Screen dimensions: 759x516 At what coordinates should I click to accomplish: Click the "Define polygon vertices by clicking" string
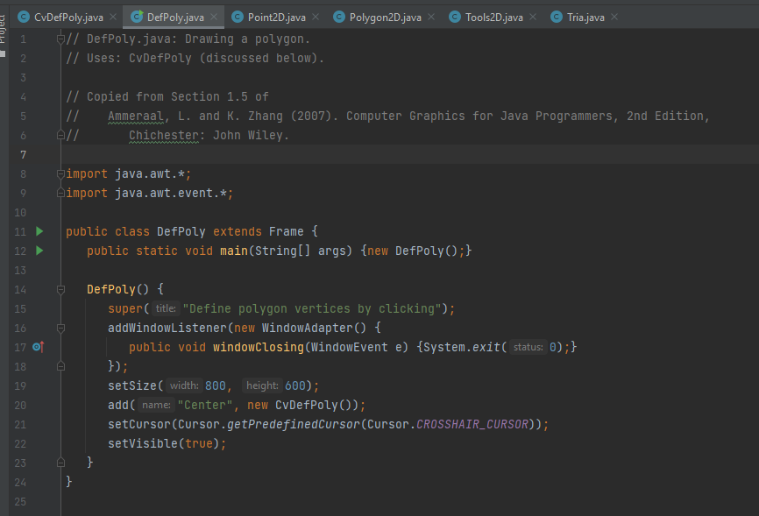(312, 309)
